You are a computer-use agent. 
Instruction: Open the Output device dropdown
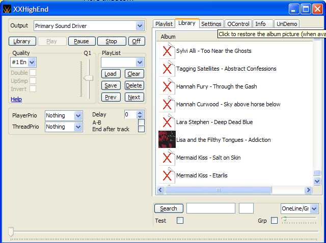pyautogui.click(x=140, y=26)
